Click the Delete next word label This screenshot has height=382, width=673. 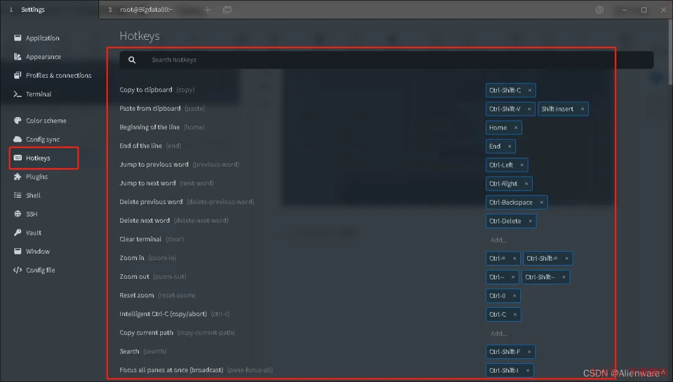tap(145, 220)
